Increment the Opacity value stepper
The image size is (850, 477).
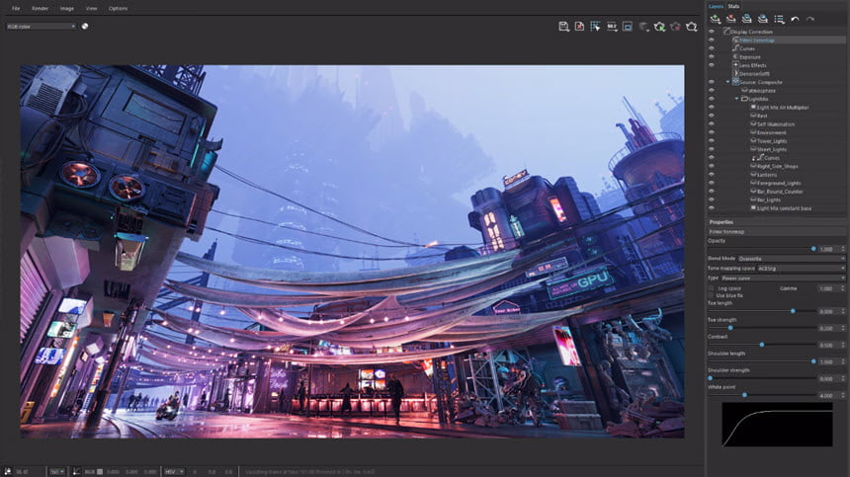click(x=842, y=247)
